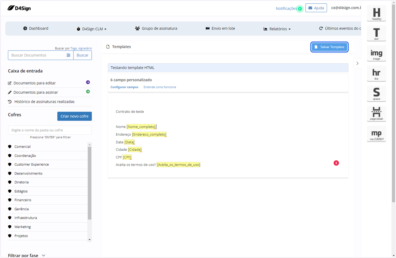Viewport: 396px width, 258px height.
Task: Click the [Endereco_completo] field placeholder
Action: [149, 134]
